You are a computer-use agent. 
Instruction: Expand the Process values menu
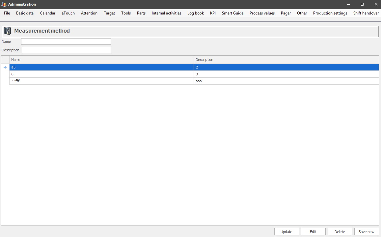tap(262, 13)
